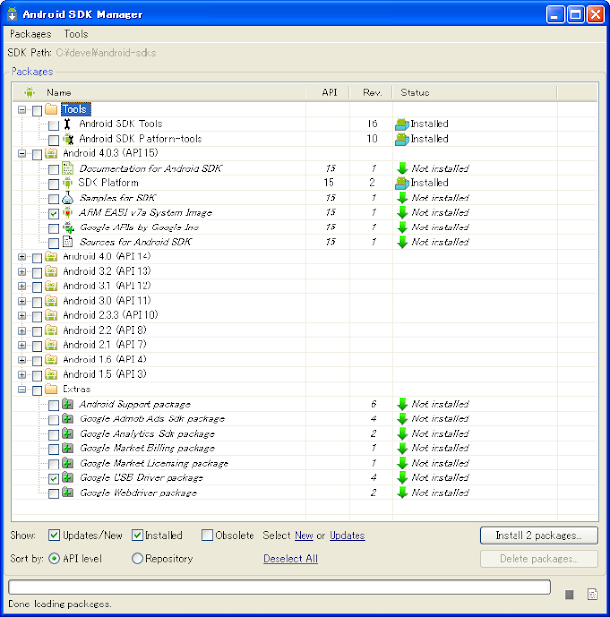The width and height of the screenshot is (610, 617).
Task: Click the wrench icon for Android SDK Tools
Action: tap(67, 124)
